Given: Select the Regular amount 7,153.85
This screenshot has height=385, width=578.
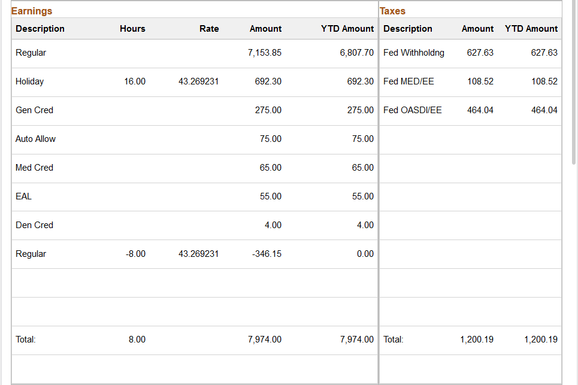Looking at the screenshot, I should coord(265,53).
